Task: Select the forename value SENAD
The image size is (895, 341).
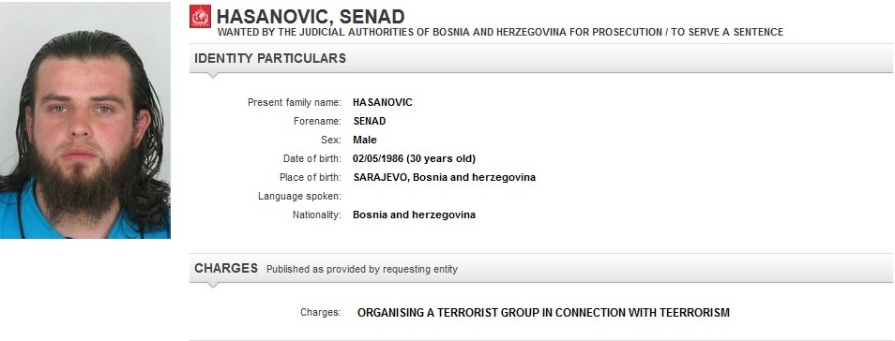Action: [370, 122]
